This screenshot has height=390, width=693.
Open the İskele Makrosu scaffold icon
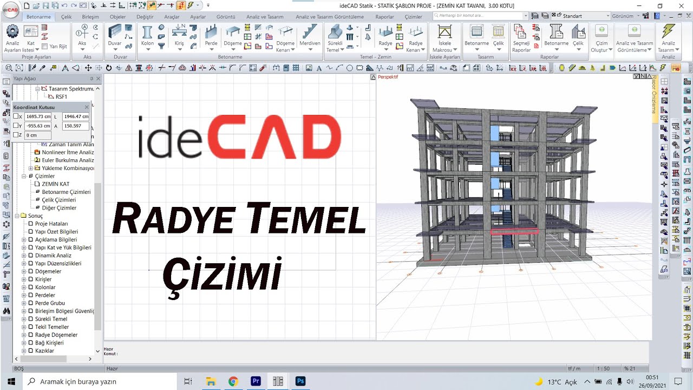point(444,31)
